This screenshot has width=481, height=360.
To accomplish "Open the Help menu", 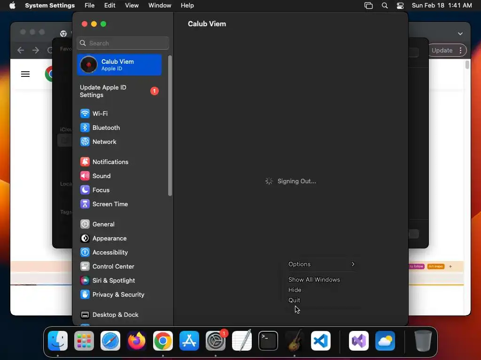I will point(187,6).
